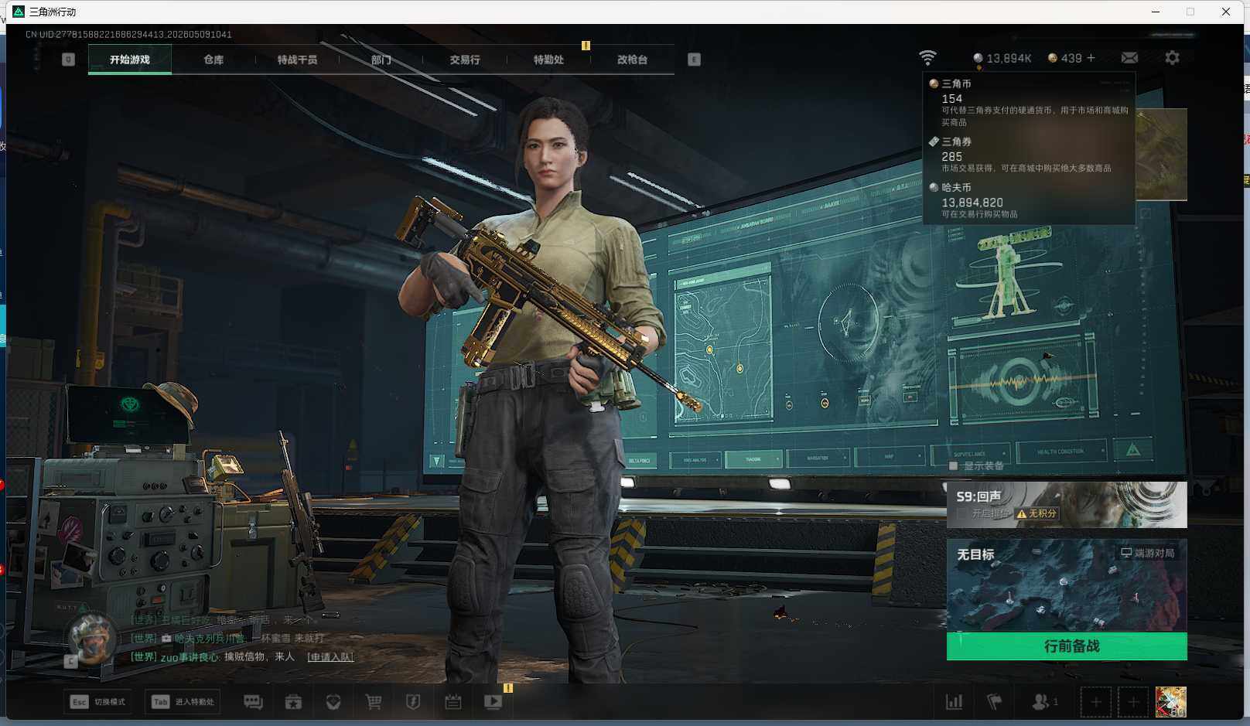Click the E next-tab key icon
This screenshot has height=726, width=1250.
coord(694,60)
